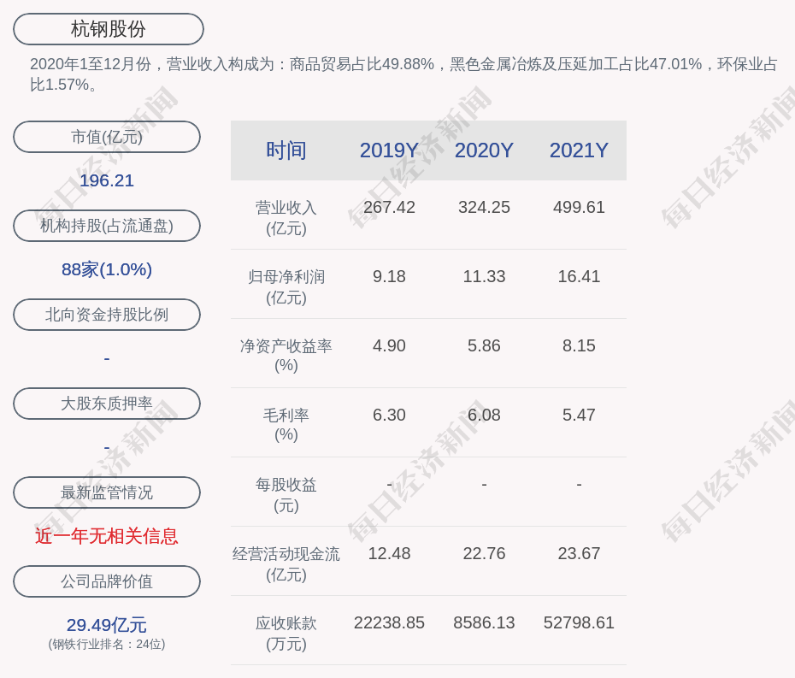Click the 2020Y receivables value 8586.13
The height and width of the screenshot is (678, 795).
pyautogui.click(x=484, y=622)
